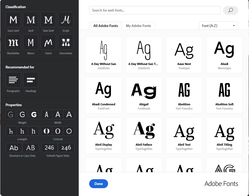The image size is (249, 196).
Task: Choose old-style 246 figure style
Action: [x=66, y=148]
